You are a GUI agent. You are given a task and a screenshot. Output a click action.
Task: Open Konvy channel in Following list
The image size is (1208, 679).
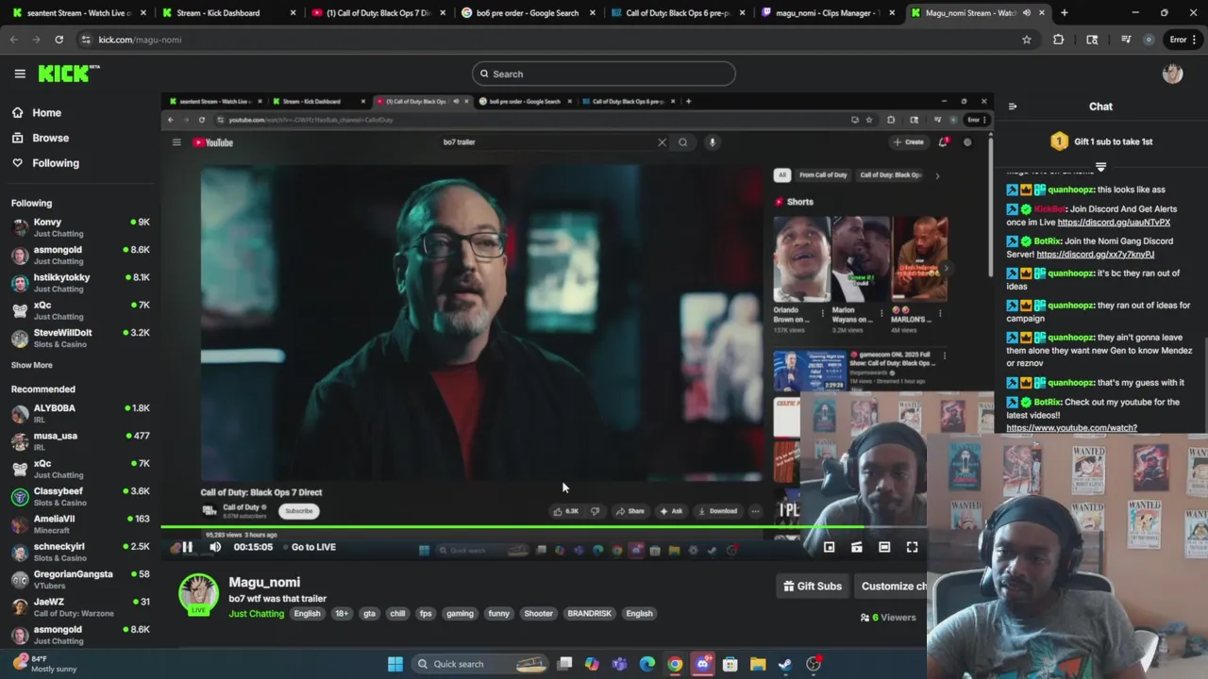80,227
